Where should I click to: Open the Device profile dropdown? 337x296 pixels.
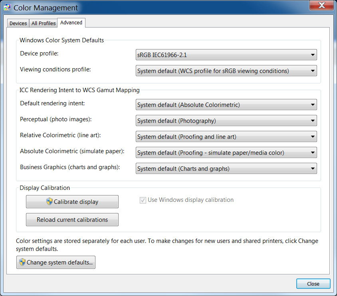pos(226,55)
